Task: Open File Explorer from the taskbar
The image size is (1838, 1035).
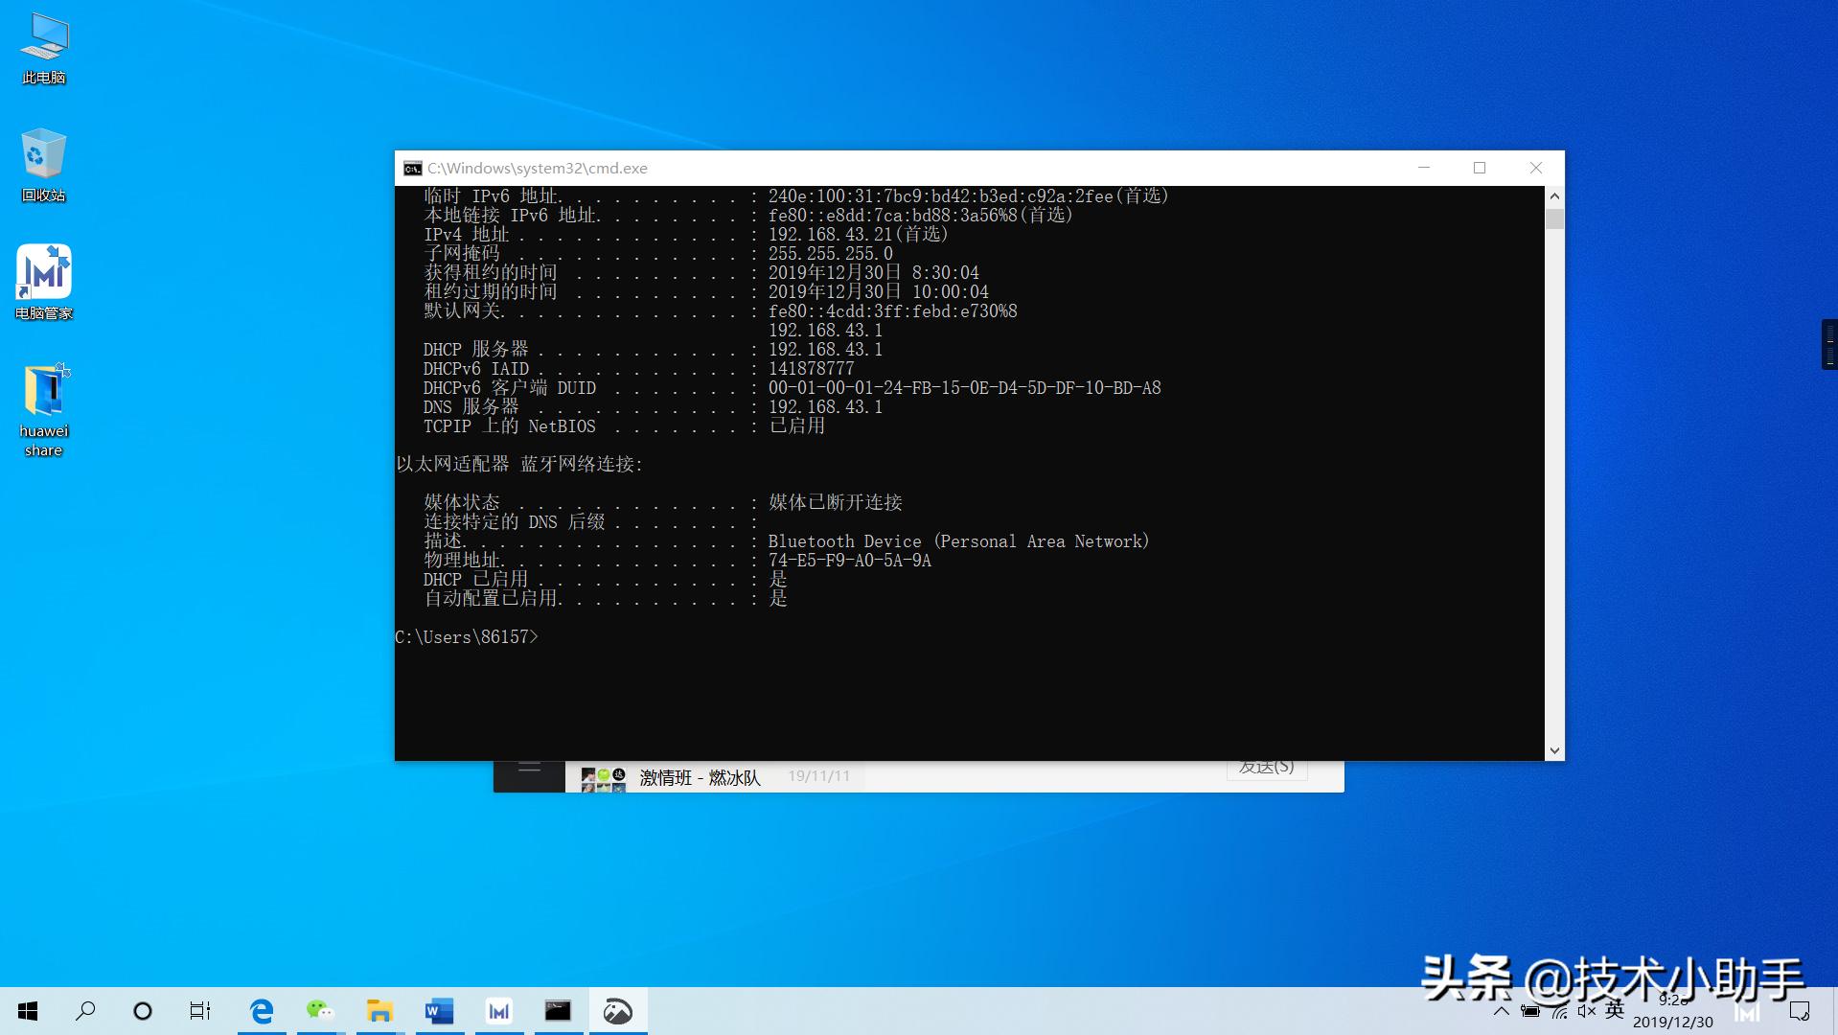Action: coord(379,1011)
